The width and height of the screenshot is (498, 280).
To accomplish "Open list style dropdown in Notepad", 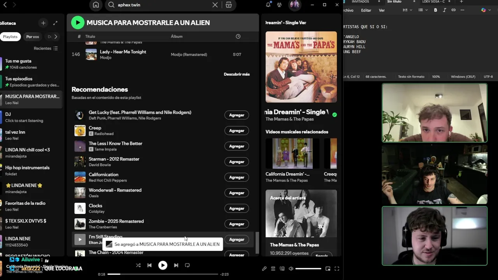I will (423, 10).
